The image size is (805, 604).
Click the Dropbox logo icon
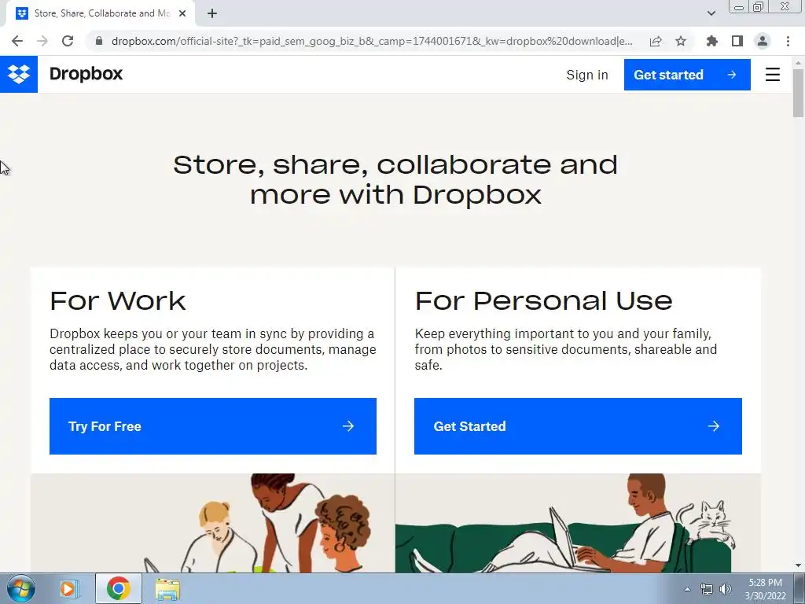pyautogui.click(x=19, y=75)
